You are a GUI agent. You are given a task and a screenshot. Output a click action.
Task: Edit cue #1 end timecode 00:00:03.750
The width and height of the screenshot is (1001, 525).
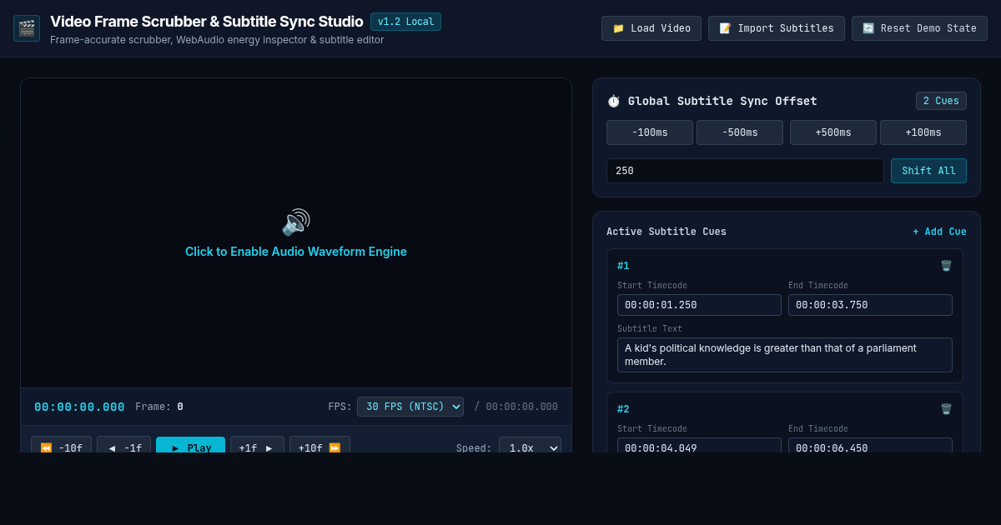click(870, 305)
